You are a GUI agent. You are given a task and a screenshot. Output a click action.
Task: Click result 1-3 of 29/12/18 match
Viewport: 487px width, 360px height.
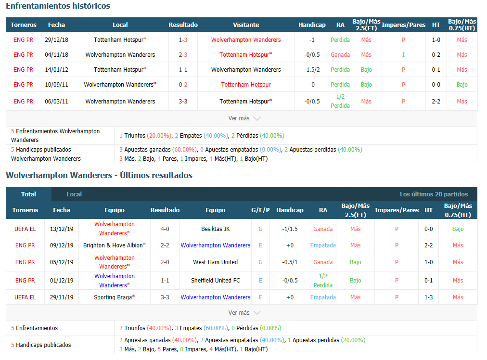[183, 40]
